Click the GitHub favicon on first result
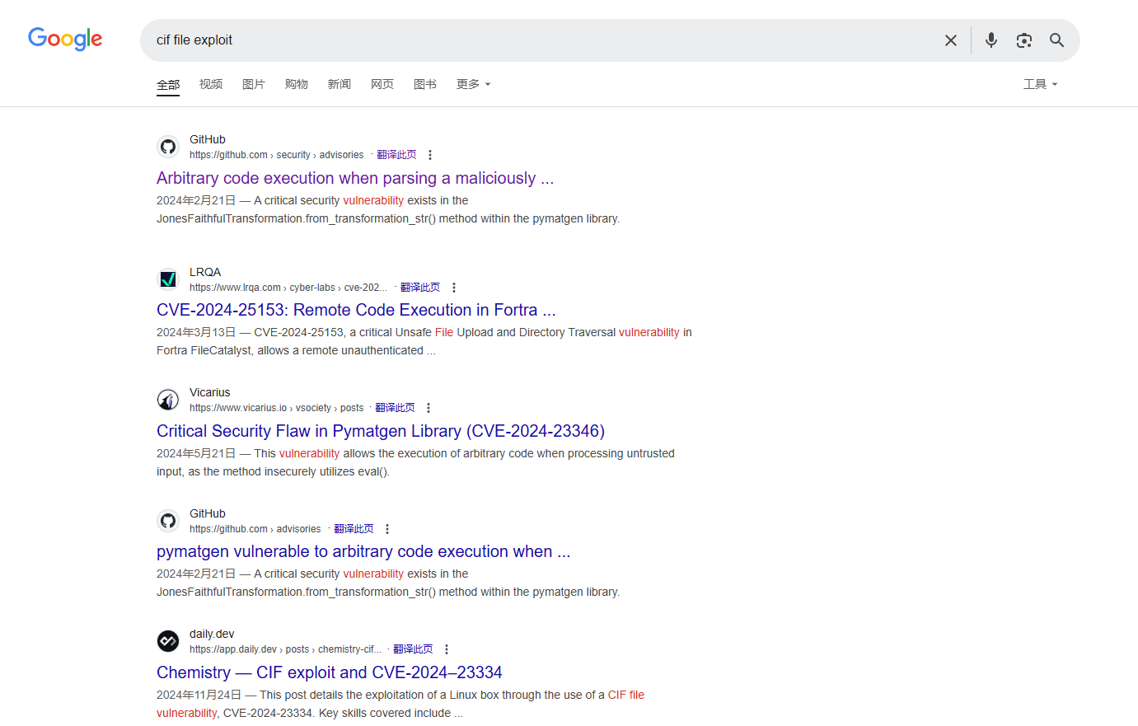This screenshot has height=726, width=1138. [x=168, y=147]
